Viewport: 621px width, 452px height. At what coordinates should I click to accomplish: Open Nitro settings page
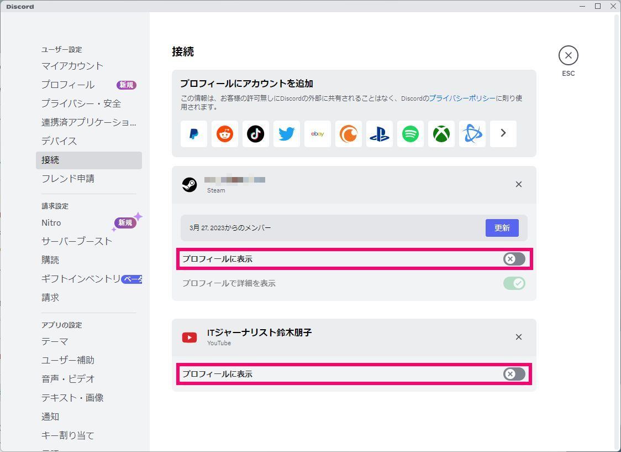(x=89, y=223)
